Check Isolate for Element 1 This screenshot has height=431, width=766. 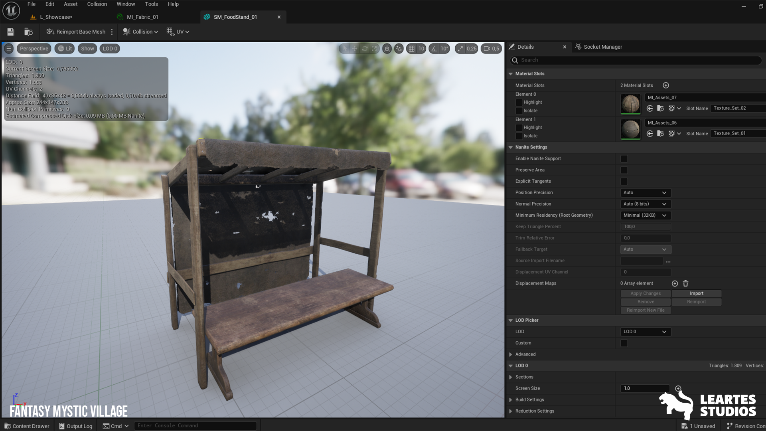[x=519, y=136]
